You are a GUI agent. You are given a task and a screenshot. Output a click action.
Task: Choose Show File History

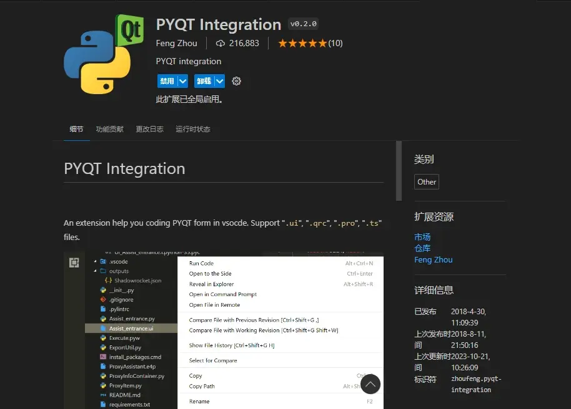point(281,345)
